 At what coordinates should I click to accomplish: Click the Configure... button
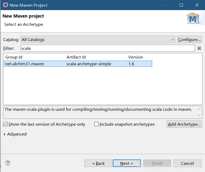point(190,39)
